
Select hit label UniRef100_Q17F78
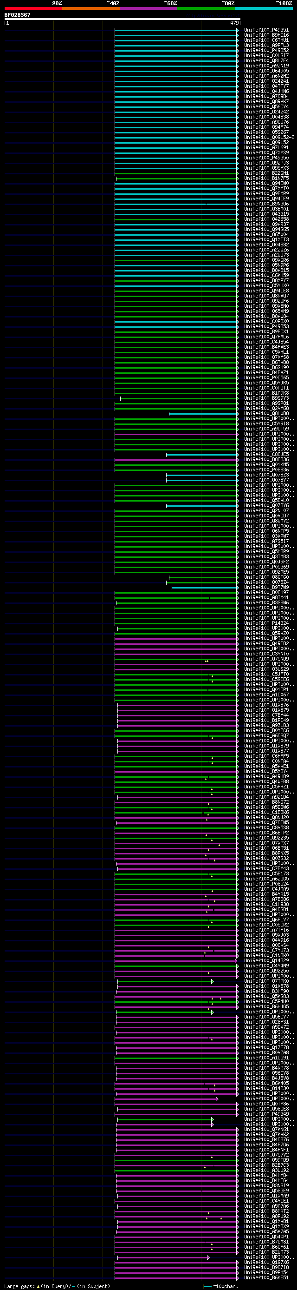pos(266,1047)
